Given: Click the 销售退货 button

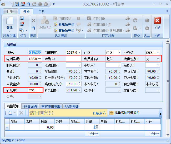Looking at the screenshot, I should pyautogui.click(x=62, y=19).
